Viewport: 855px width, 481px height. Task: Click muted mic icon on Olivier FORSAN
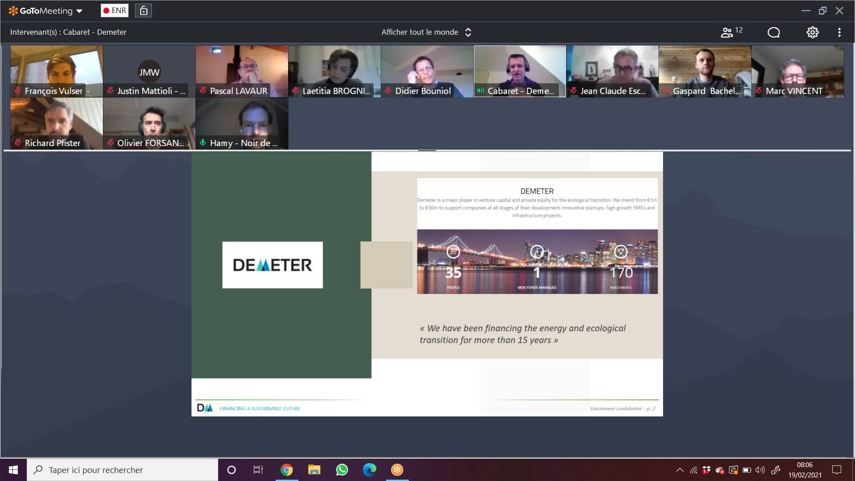pos(110,143)
